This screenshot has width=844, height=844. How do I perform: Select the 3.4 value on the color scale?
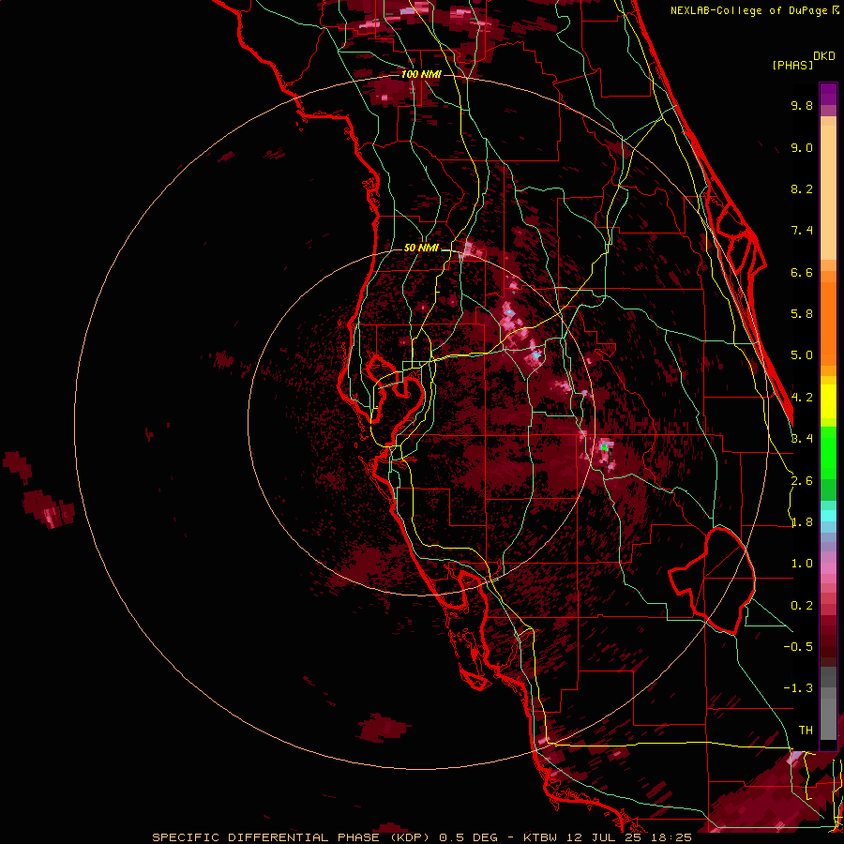tap(802, 439)
